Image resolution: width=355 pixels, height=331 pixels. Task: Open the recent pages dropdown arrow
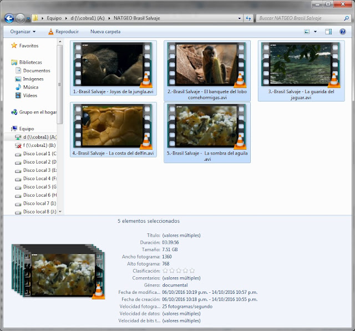click(28, 18)
